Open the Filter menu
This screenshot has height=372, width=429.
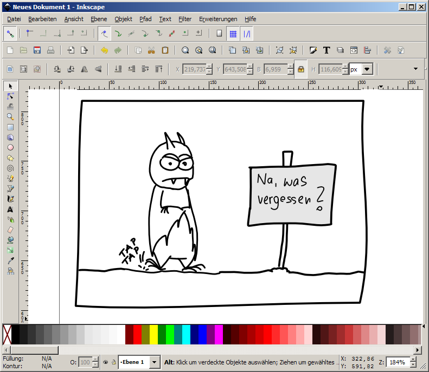point(184,19)
